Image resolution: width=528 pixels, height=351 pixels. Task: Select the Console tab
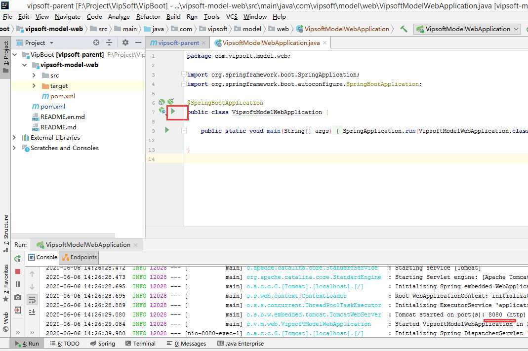click(43, 257)
